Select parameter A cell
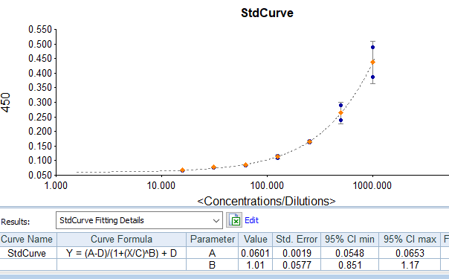Image resolution: width=449 pixels, height=279 pixels. 212,253
